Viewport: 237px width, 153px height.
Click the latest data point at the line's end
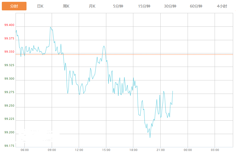173,91
